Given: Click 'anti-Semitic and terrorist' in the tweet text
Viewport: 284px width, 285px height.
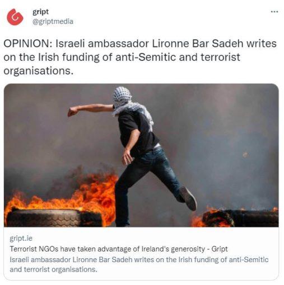Looking at the screenshot, I should 178,57.
